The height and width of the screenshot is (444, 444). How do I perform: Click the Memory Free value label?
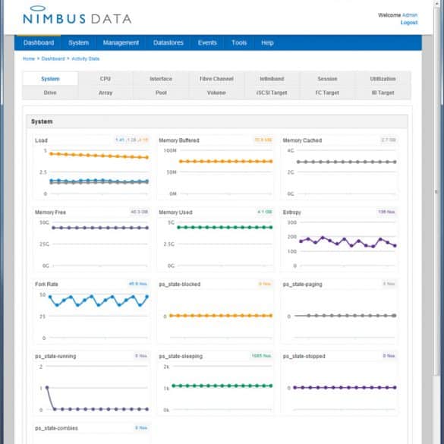click(x=139, y=212)
